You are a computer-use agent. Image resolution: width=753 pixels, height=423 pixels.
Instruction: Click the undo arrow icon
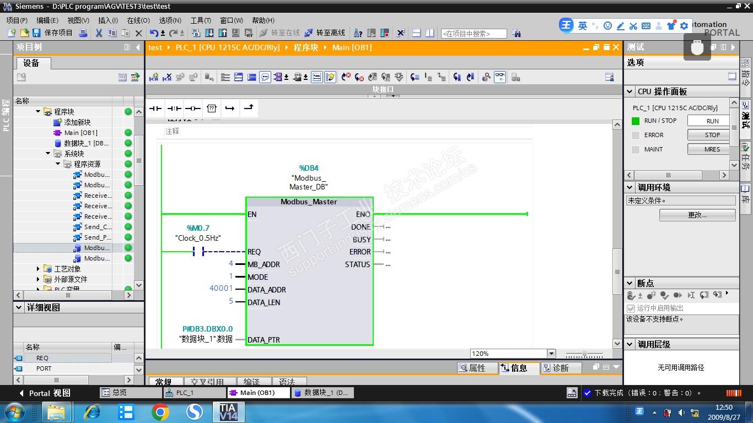click(x=154, y=33)
